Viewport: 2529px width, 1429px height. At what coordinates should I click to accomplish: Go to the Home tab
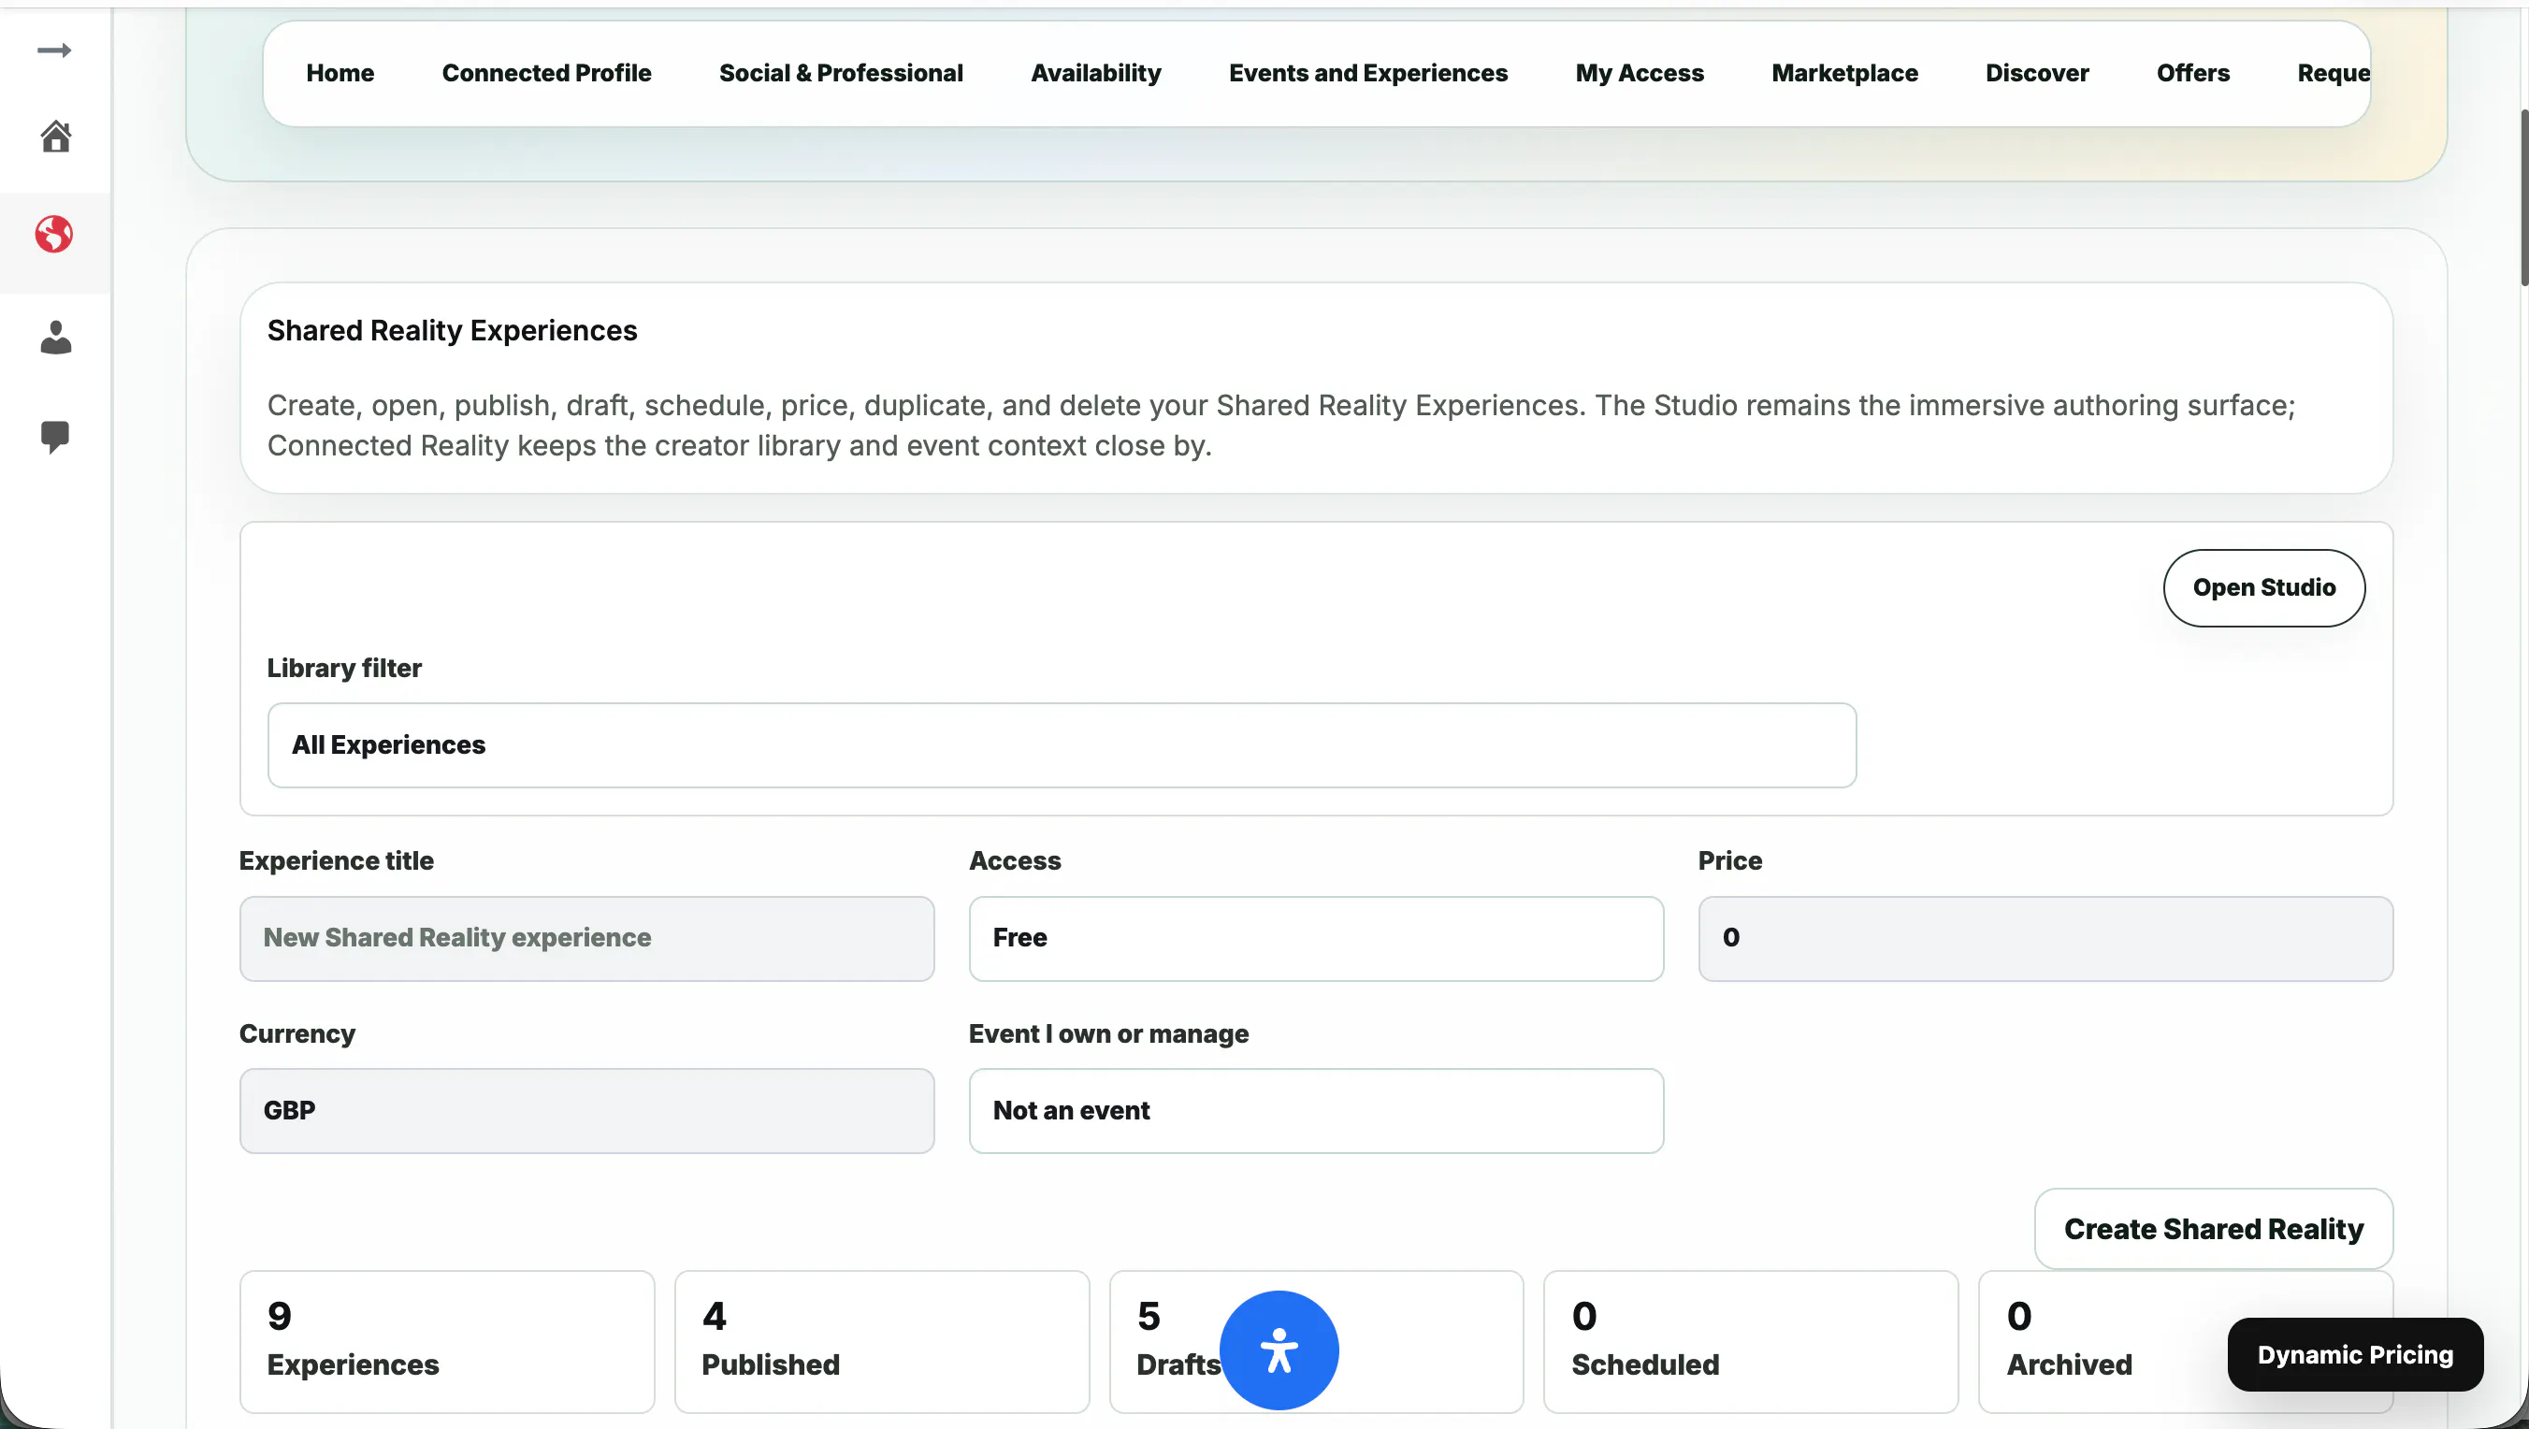tap(340, 73)
